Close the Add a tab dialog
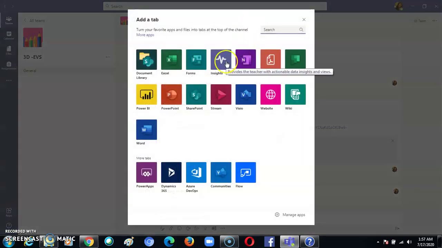This screenshot has width=442, height=248. (x=304, y=20)
